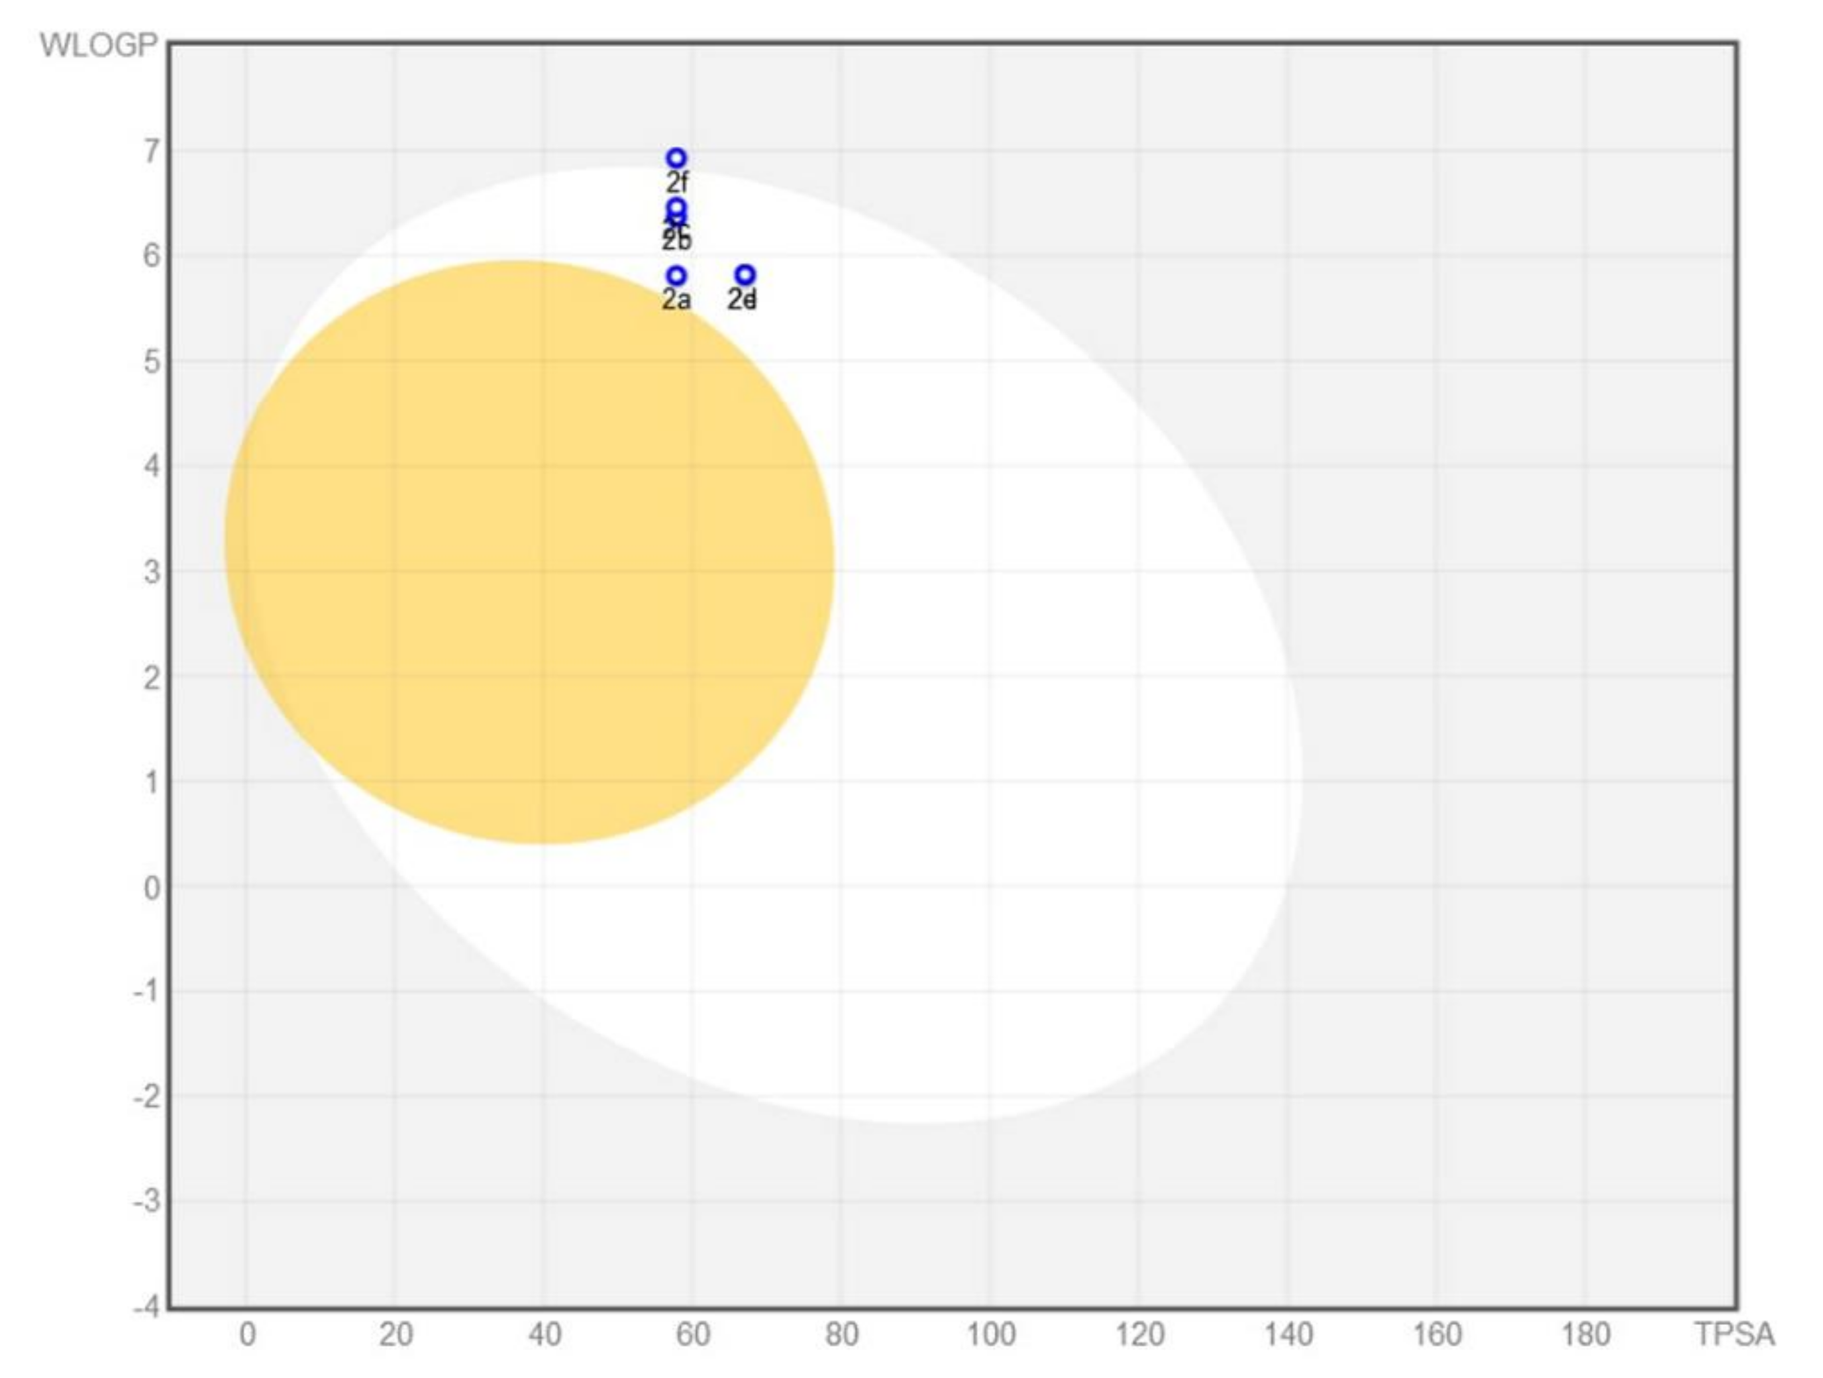1823x1378 pixels.
Task: Click the TPSA x-axis title
Action: pos(1734,1334)
